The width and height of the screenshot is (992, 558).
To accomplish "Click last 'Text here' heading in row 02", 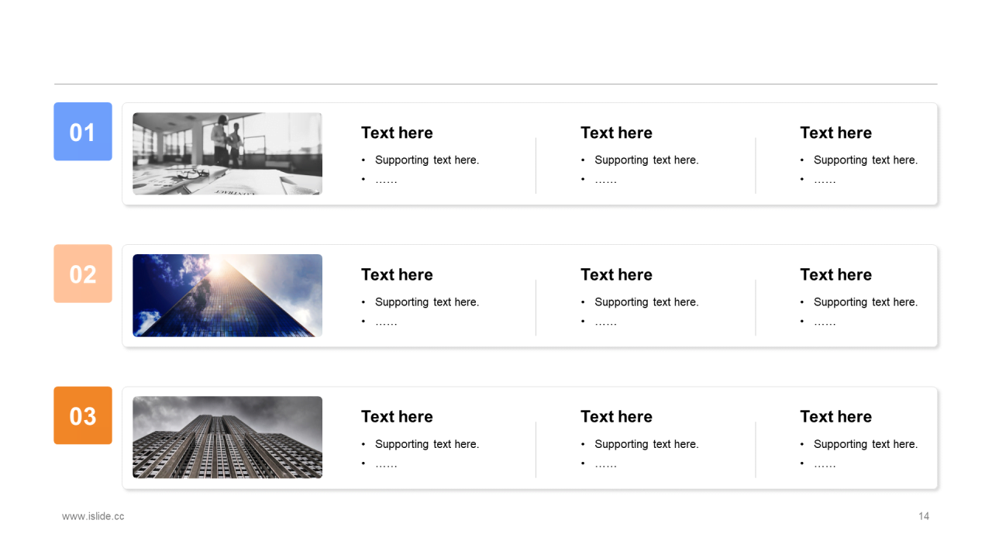I will [835, 274].
